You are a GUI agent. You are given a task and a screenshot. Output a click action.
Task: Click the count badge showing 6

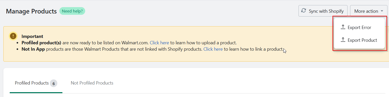[x=53, y=83]
